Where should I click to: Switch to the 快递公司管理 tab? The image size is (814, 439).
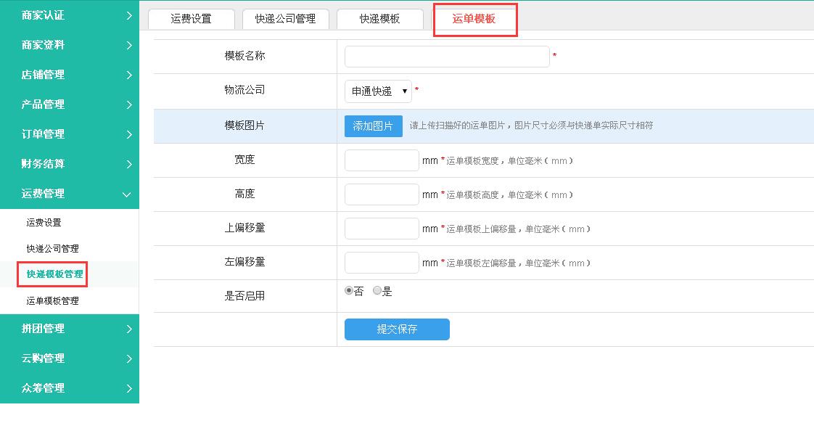[x=285, y=19]
